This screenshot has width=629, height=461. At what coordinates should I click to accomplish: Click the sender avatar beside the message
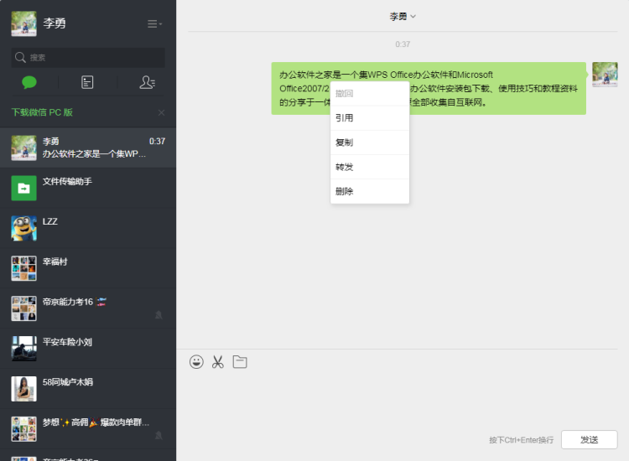[x=605, y=74]
